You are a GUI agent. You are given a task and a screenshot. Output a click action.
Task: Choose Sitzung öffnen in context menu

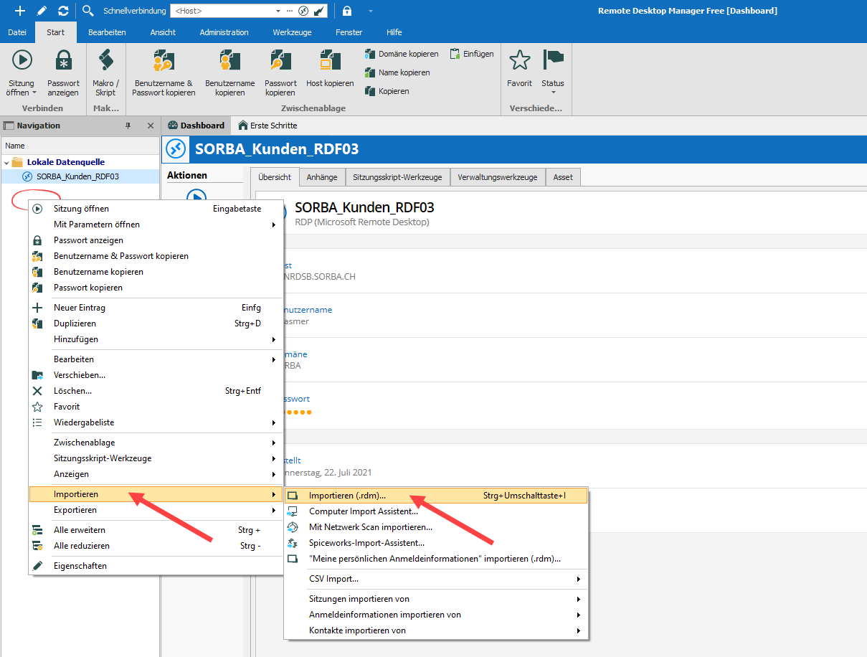point(156,209)
